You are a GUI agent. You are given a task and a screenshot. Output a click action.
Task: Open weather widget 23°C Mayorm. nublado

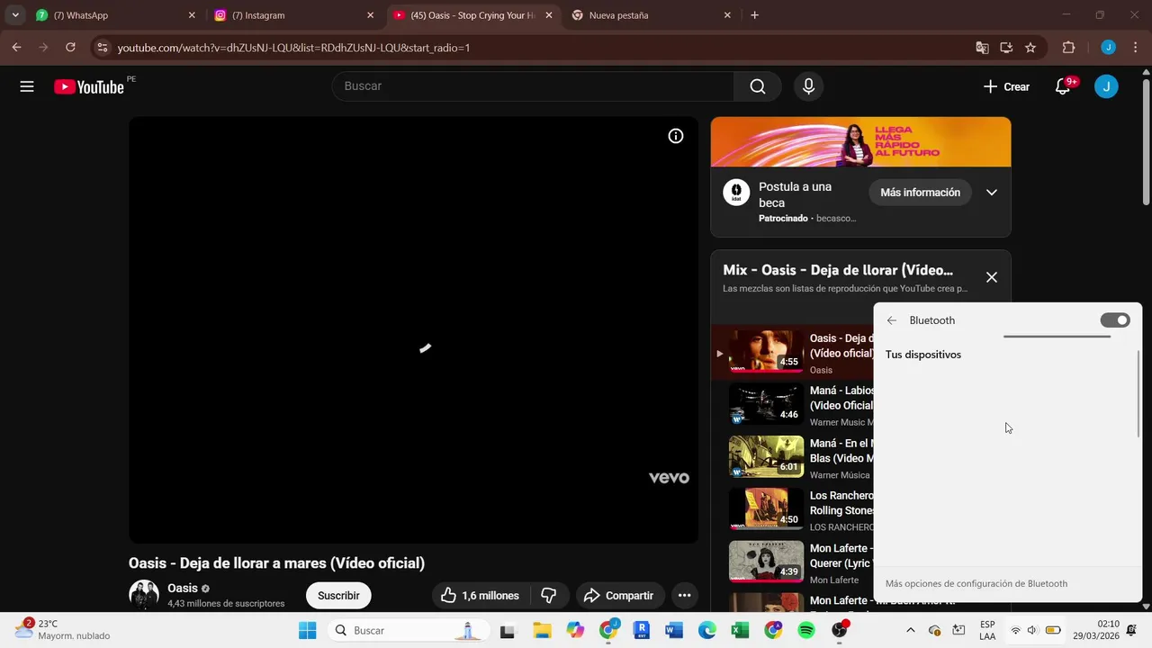click(x=61, y=629)
